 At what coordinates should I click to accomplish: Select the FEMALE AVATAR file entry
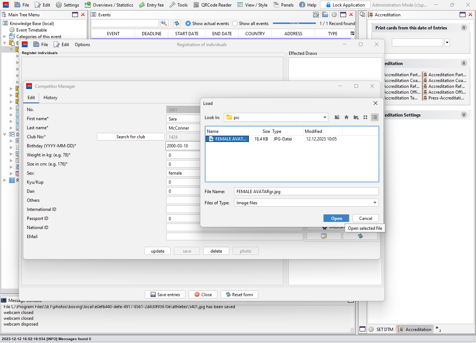227,139
